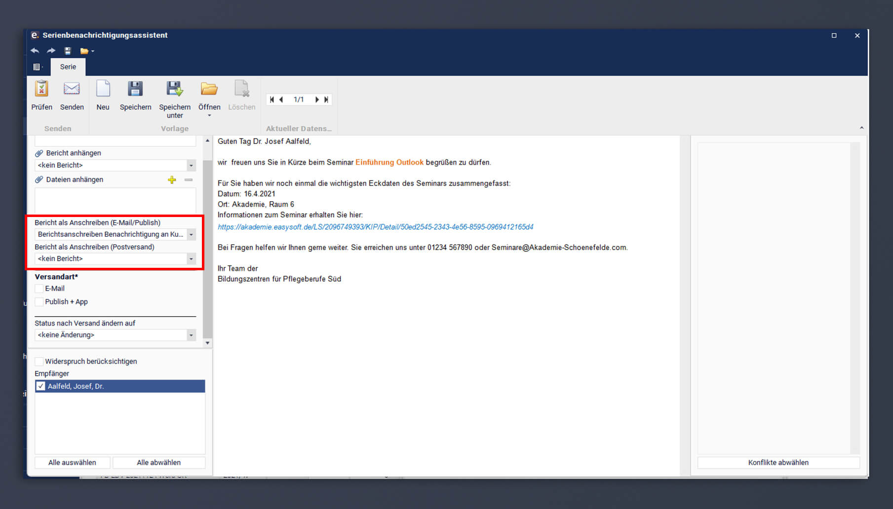Click the Senden envelope icon
Screen dimensions: 893x509
(72, 89)
